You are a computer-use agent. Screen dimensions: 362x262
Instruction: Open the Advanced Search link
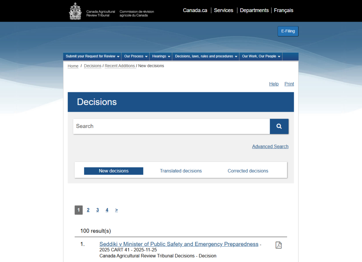click(x=270, y=146)
